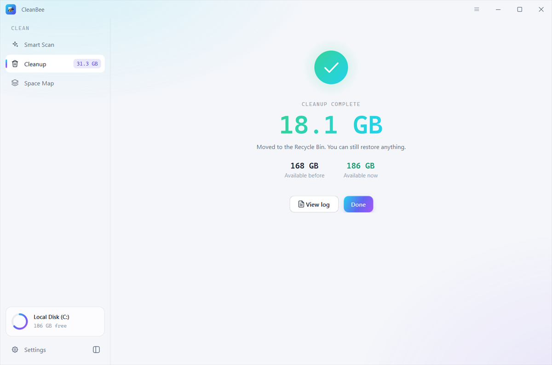Image resolution: width=552 pixels, height=365 pixels.
Task: Click the CLEAN section header in sidebar
Action: click(20, 28)
